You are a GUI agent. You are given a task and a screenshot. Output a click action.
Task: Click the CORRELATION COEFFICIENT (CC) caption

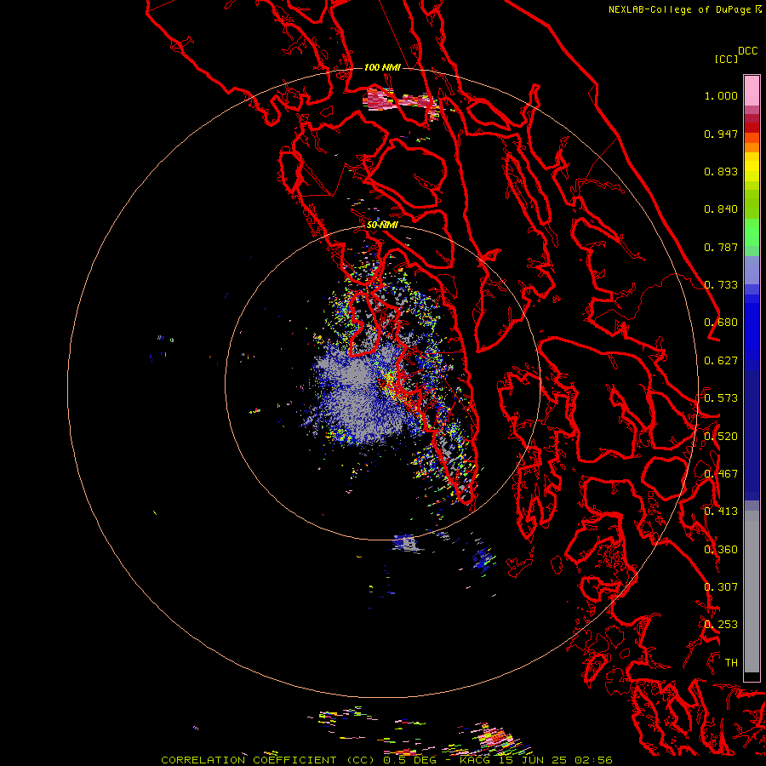(x=270, y=760)
